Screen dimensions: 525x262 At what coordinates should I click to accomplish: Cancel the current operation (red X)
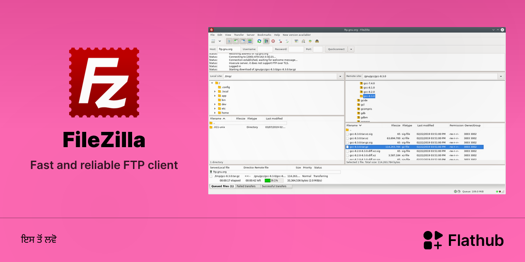pyautogui.click(x=273, y=41)
